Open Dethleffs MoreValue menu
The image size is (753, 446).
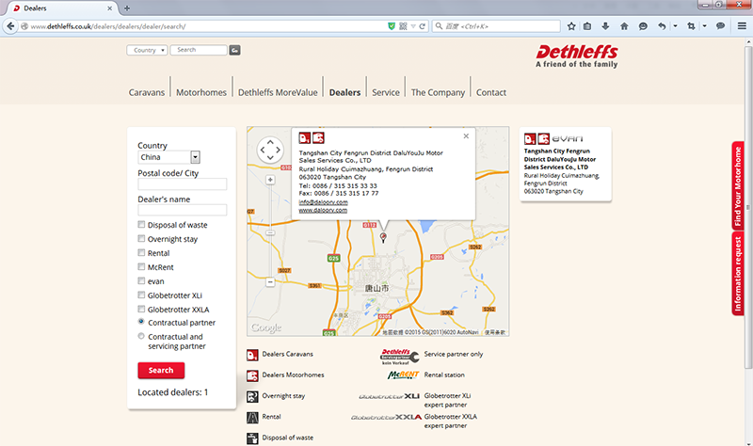[278, 92]
